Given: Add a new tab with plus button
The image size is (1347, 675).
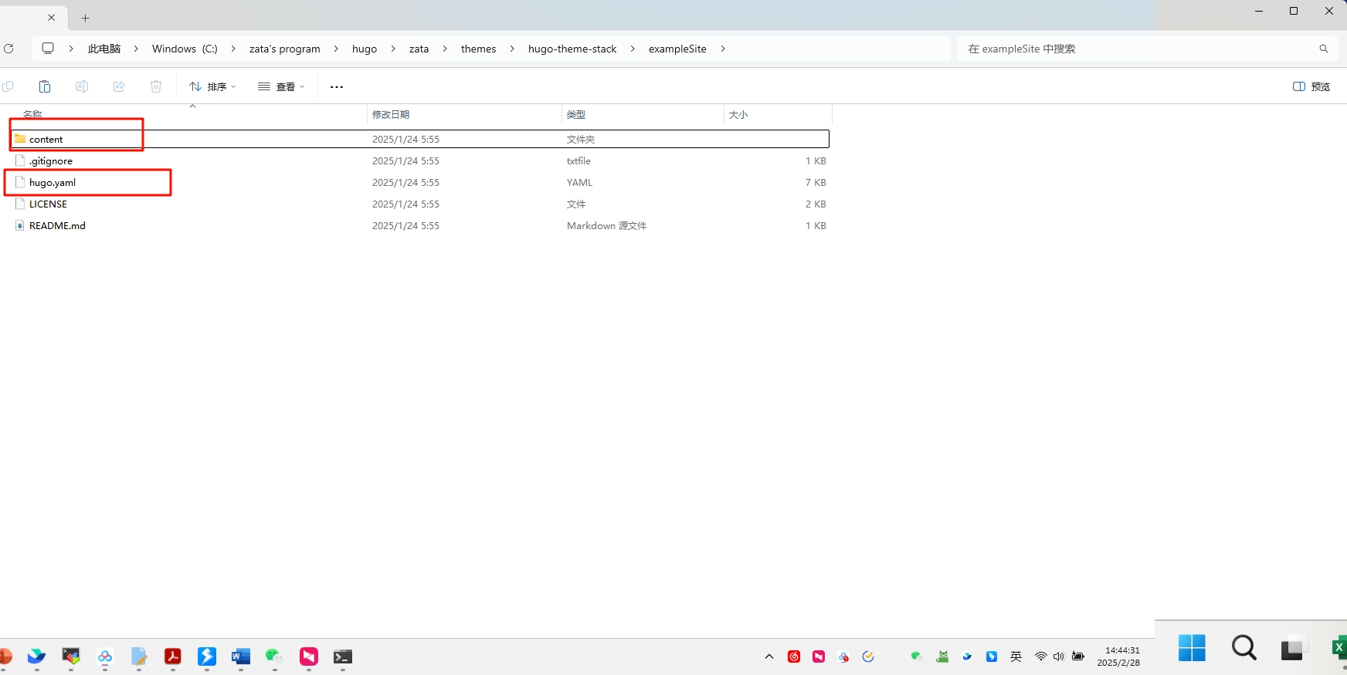Looking at the screenshot, I should pos(86,18).
